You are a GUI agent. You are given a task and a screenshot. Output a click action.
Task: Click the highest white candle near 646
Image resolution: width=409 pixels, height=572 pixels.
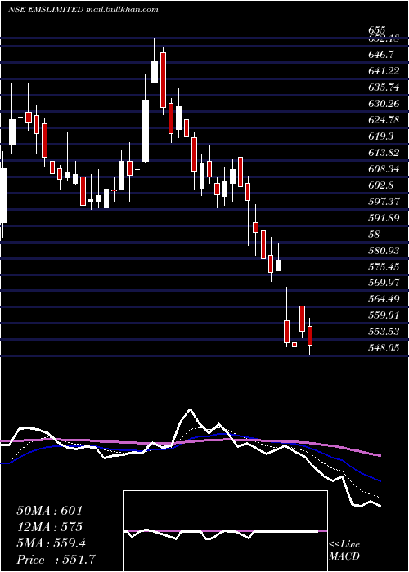pyautogui.click(x=155, y=72)
